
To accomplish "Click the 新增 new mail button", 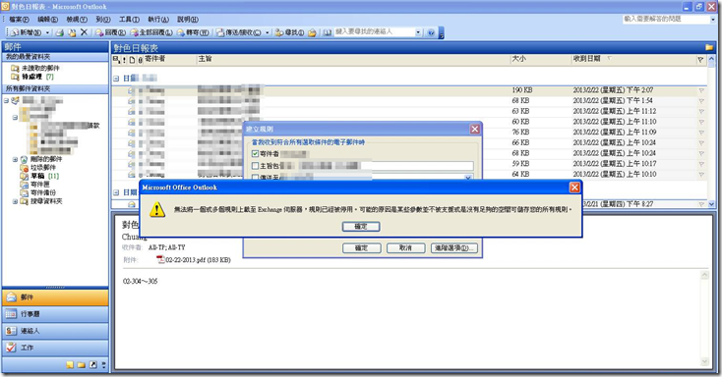I will [x=27, y=32].
